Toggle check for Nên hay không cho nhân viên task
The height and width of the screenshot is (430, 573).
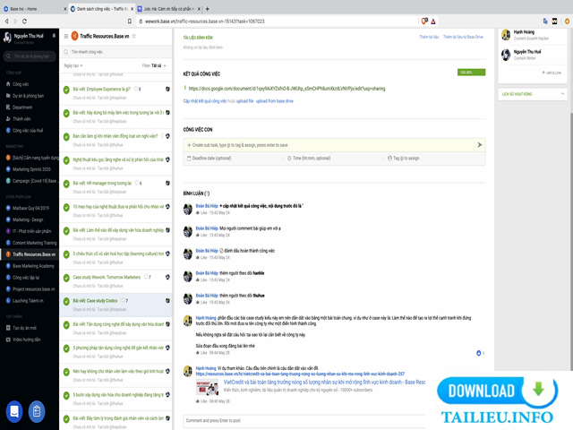66,372
